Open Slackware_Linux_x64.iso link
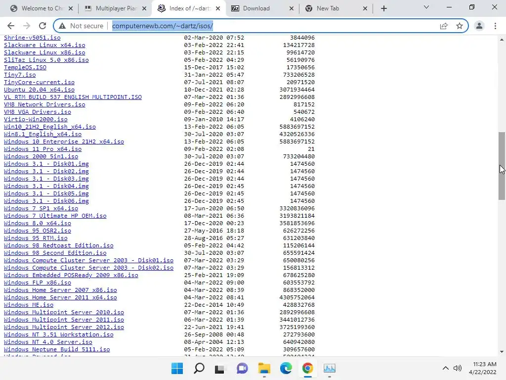 coord(44,45)
